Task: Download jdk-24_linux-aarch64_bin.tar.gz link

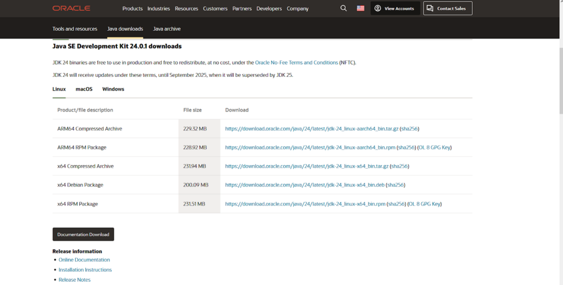Action: [x=312, y=128]
